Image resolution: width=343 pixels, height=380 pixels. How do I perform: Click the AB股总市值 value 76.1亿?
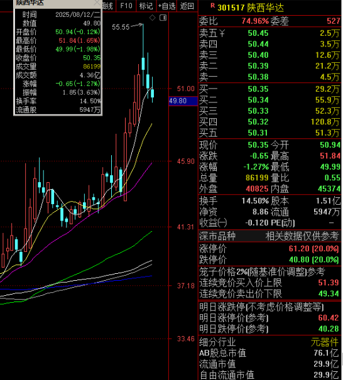pyautogui.click(x=326, y=353)
